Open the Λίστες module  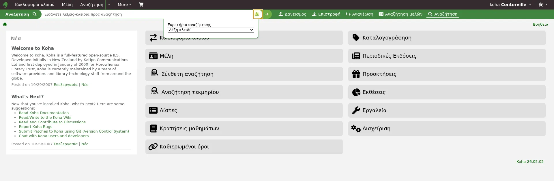pos(244,110)
